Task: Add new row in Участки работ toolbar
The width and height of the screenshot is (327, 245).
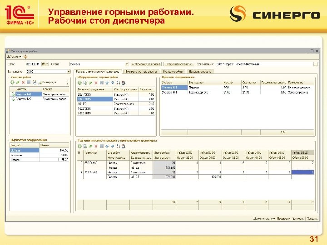Action: [12, 82]
